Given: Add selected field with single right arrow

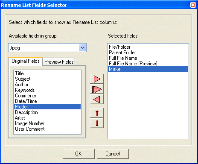Looking at the screenshot, I should click(97, 79).
